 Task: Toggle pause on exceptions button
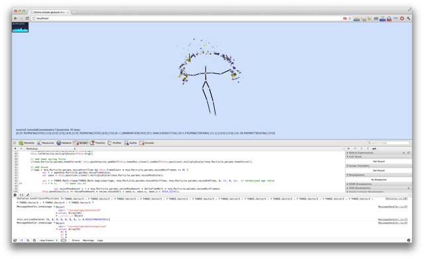(x=15, y=195)
